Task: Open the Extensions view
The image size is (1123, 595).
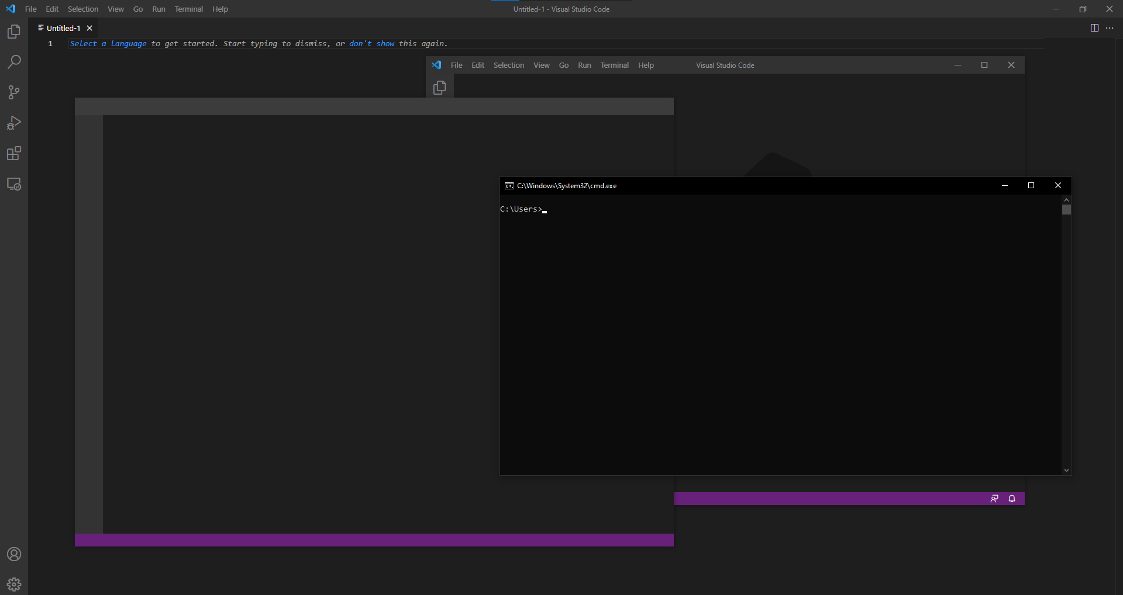Action: coord(14,153)
